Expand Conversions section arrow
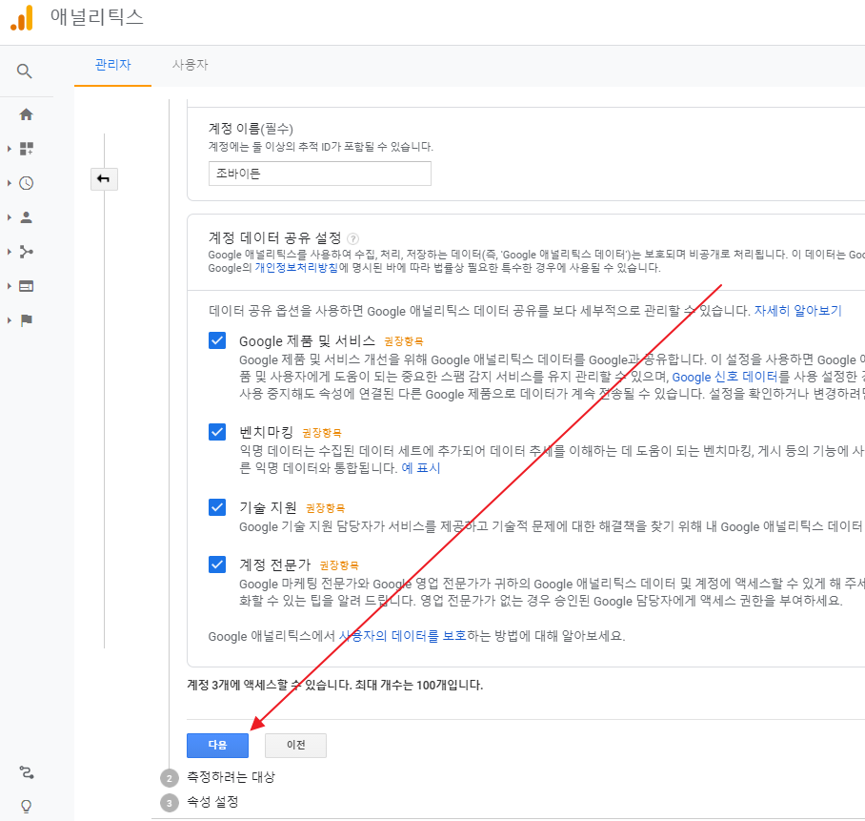 9,320
